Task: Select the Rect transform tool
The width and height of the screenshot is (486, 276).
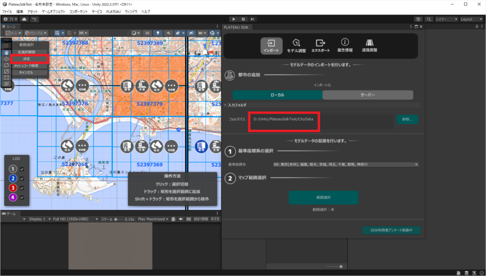Action: click(6, 77)
